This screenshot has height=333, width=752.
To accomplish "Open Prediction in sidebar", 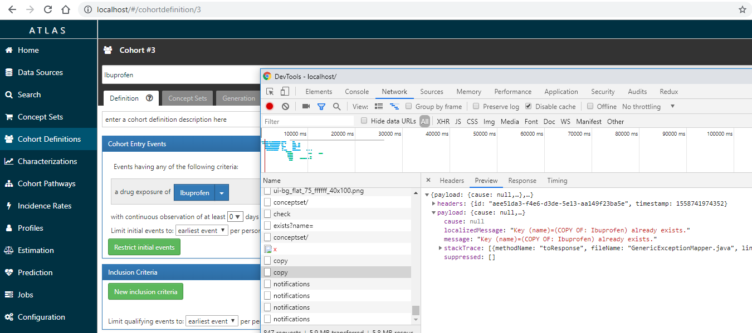I will [48, 272].
